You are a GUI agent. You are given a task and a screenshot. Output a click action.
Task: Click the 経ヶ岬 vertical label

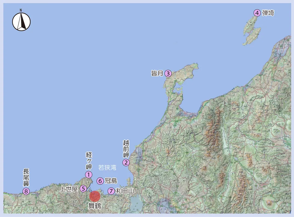[89, 161]
